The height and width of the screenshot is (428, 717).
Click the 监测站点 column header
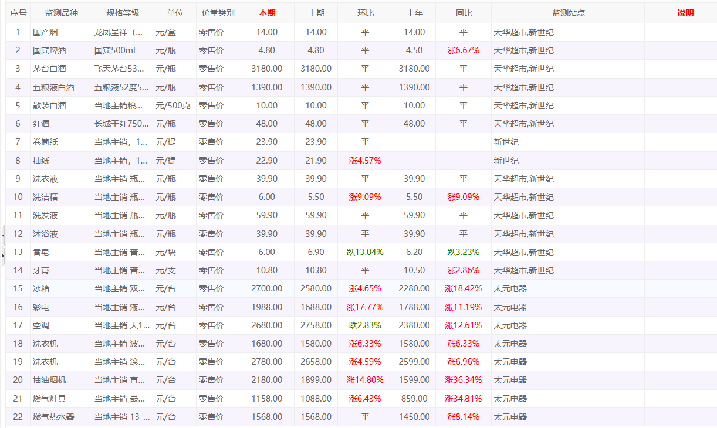[568, 13]
